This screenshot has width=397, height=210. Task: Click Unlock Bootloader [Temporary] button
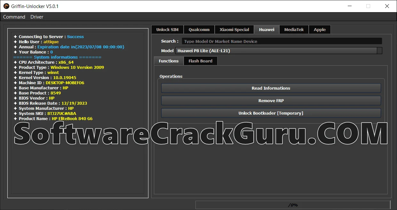(x=271, y=113)
